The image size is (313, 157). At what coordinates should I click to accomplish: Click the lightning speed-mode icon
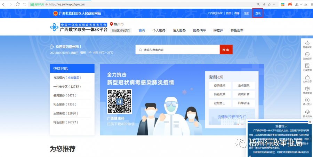point(264,5)
